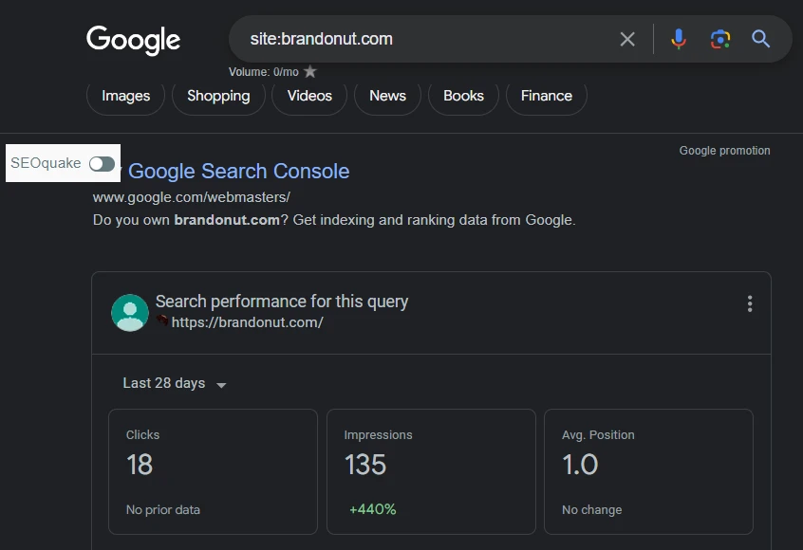Select the Finance tab
This screenshot has width=803, height=550.
pos(546,96)
